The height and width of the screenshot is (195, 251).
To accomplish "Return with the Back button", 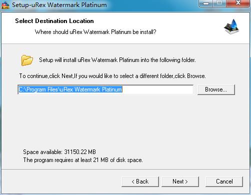I will click(x=140, y=181).
